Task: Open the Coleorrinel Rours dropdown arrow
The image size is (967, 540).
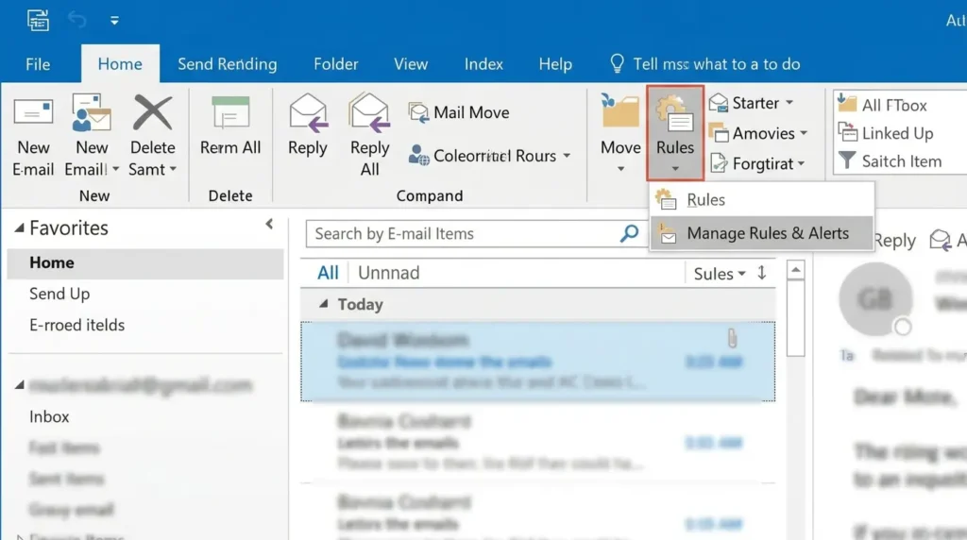Action: [x=567, y=156]
